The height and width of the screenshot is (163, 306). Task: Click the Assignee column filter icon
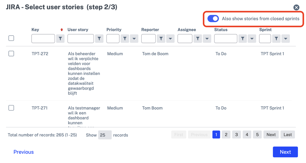pos(198,39)
